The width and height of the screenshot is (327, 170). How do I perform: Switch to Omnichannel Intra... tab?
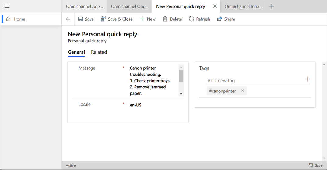point(243,6)
